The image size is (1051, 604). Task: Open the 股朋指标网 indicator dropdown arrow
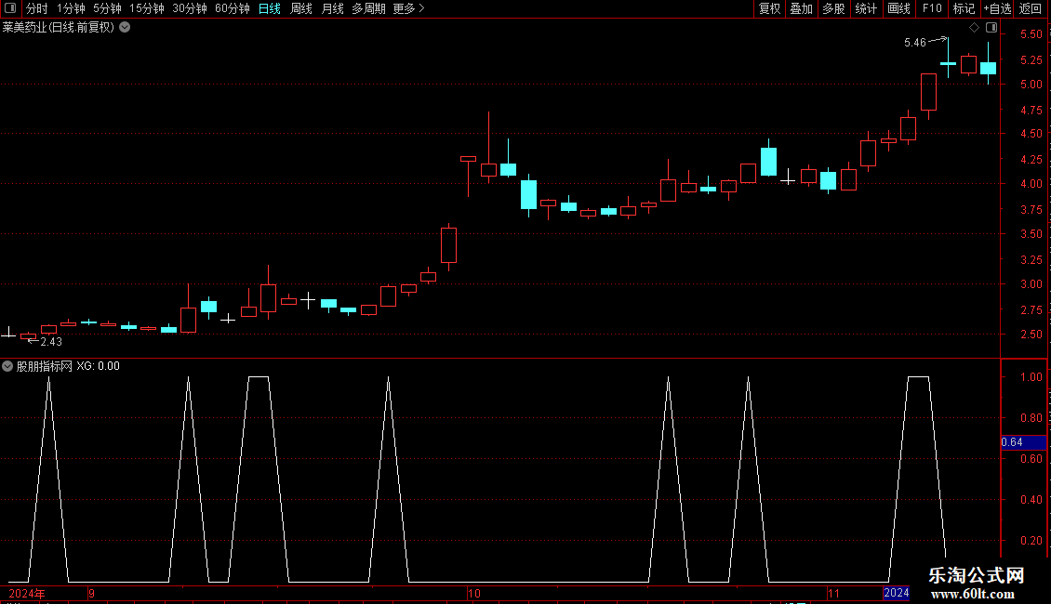7,366
